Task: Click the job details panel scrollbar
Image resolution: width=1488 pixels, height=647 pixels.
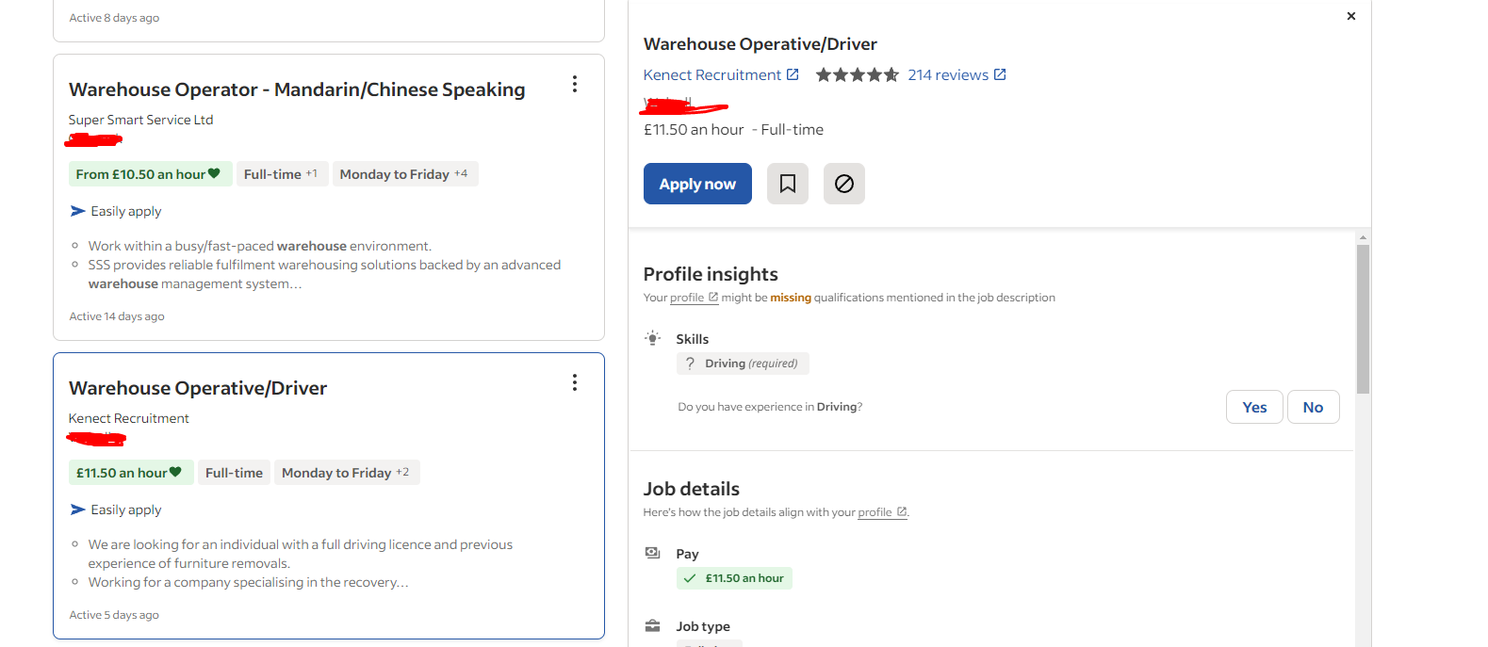Action: pos(1363,320)
